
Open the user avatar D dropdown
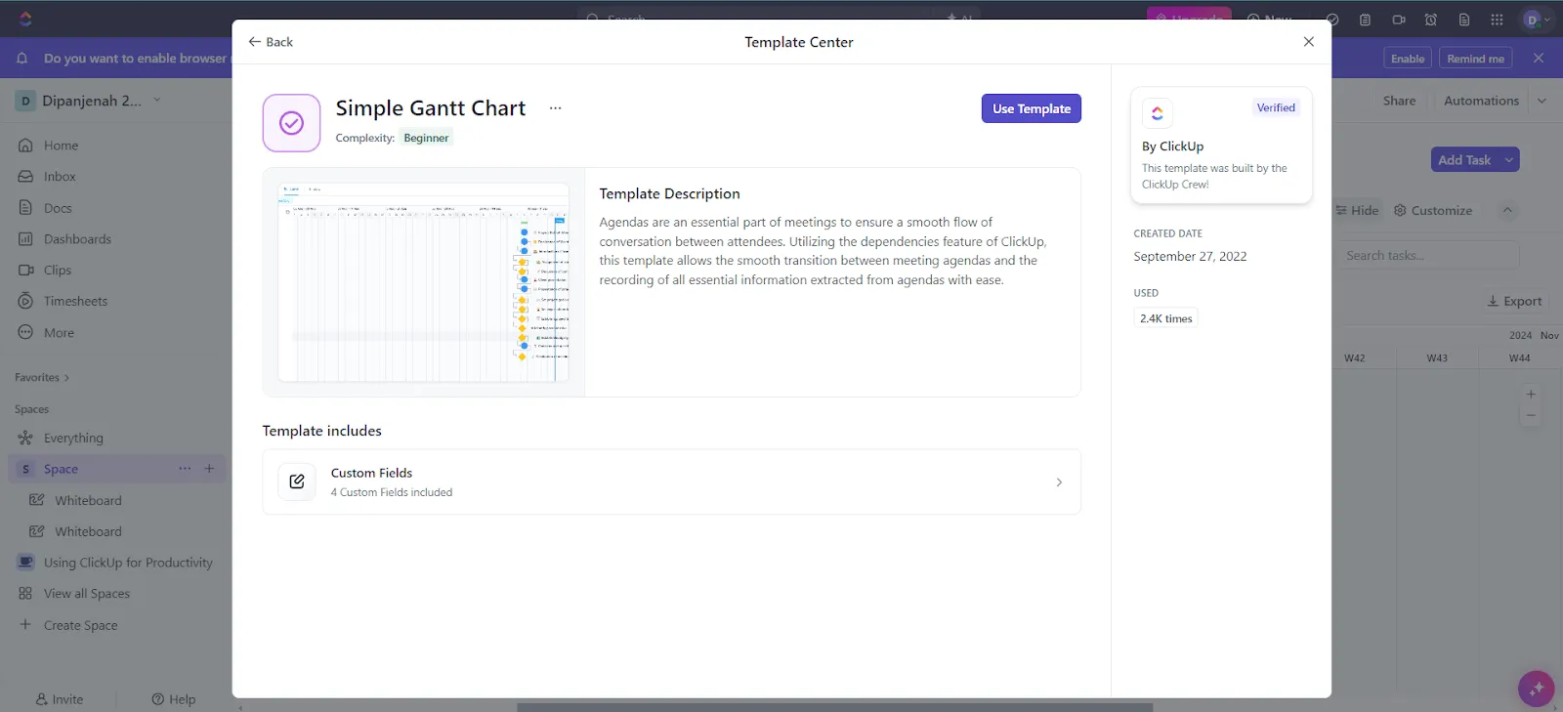coord(1538,20)
